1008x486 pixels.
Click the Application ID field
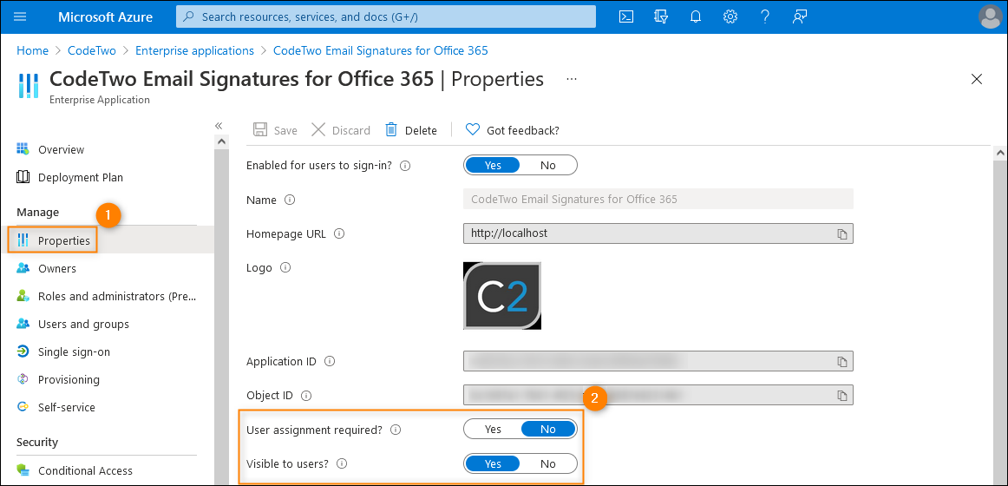click(x=658, y=361)
